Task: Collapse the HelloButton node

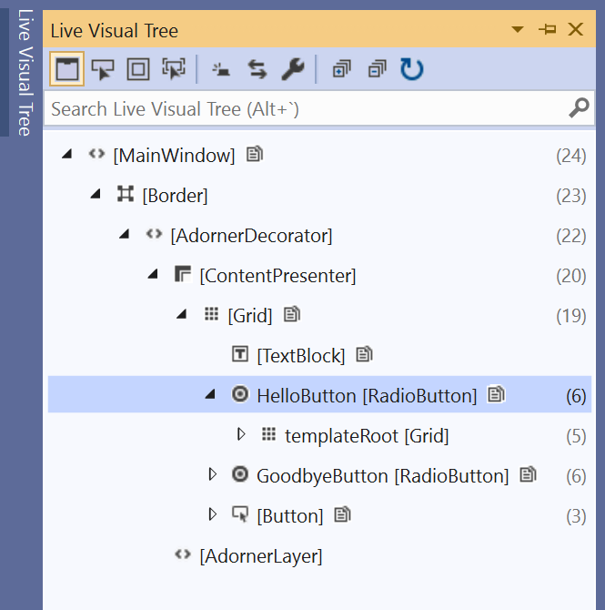Action: (210, 394)
